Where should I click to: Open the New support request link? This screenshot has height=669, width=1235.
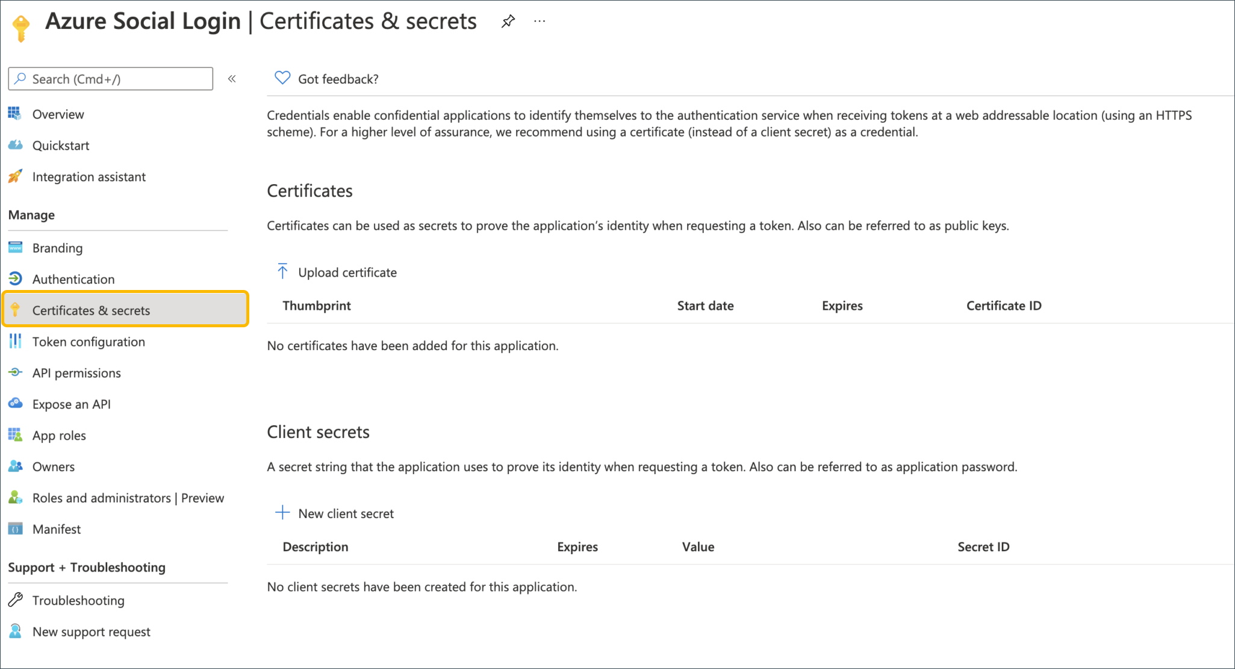coord(91,632)
